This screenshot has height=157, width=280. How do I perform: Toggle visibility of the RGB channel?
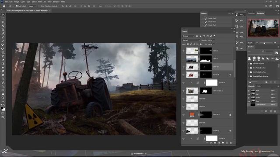248,91
